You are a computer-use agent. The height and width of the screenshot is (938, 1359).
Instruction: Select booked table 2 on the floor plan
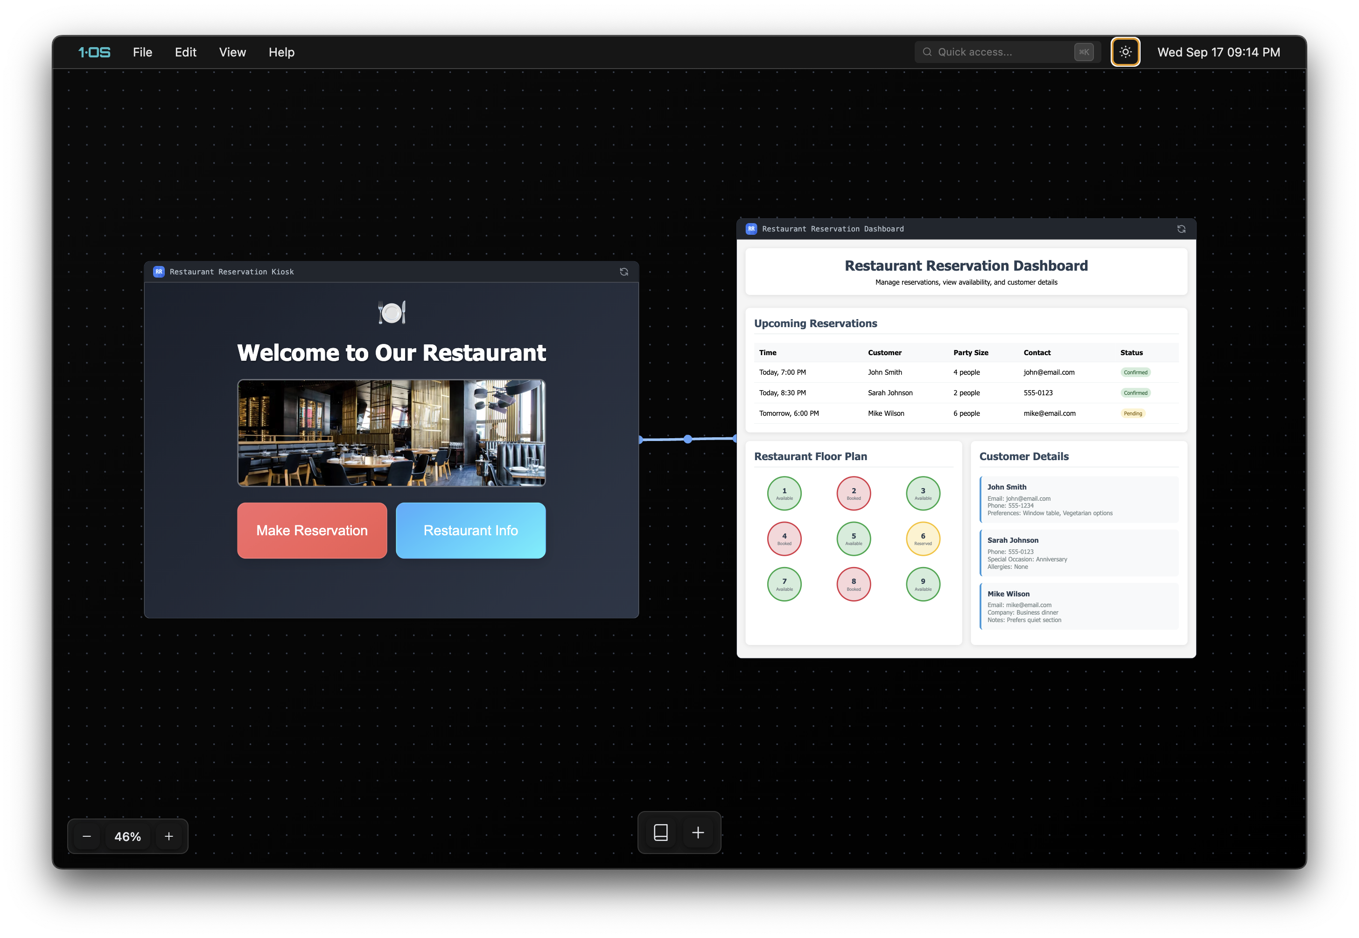click(x=854, y=493)
